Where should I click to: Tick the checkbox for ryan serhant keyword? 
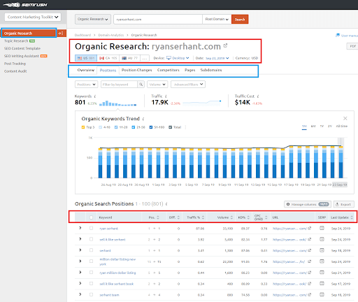click(x=91, y=228)
